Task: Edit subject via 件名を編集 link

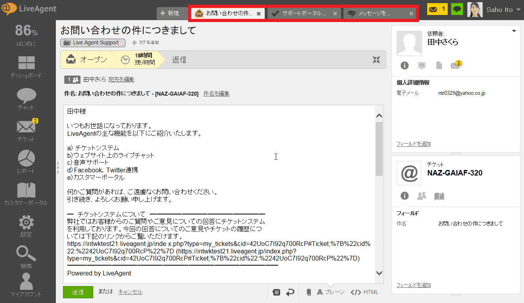Action: click(x=216, y=94)
